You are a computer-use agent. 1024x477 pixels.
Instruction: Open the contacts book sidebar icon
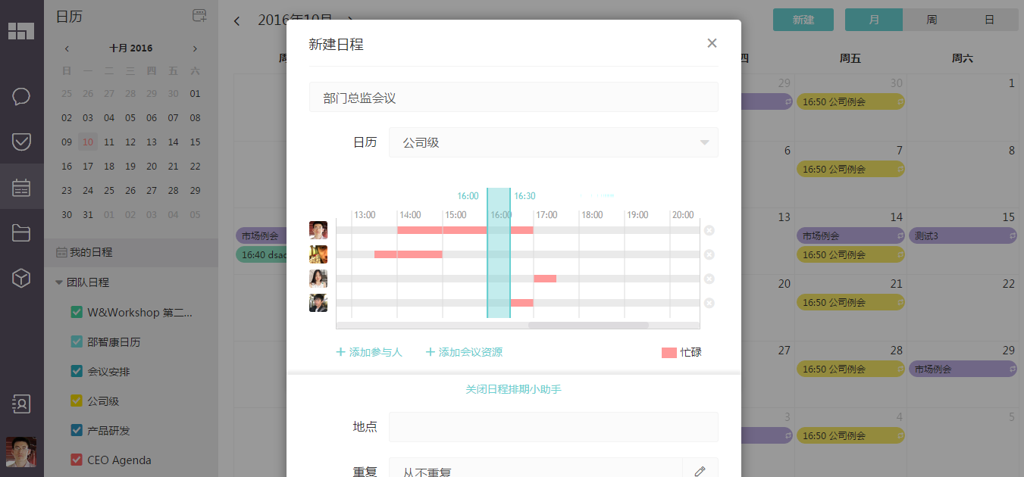[x=21, y=404]
